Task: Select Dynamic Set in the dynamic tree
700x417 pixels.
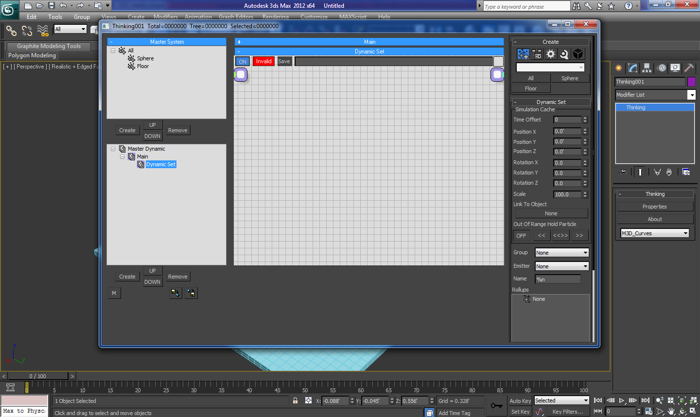Action: 161,164
